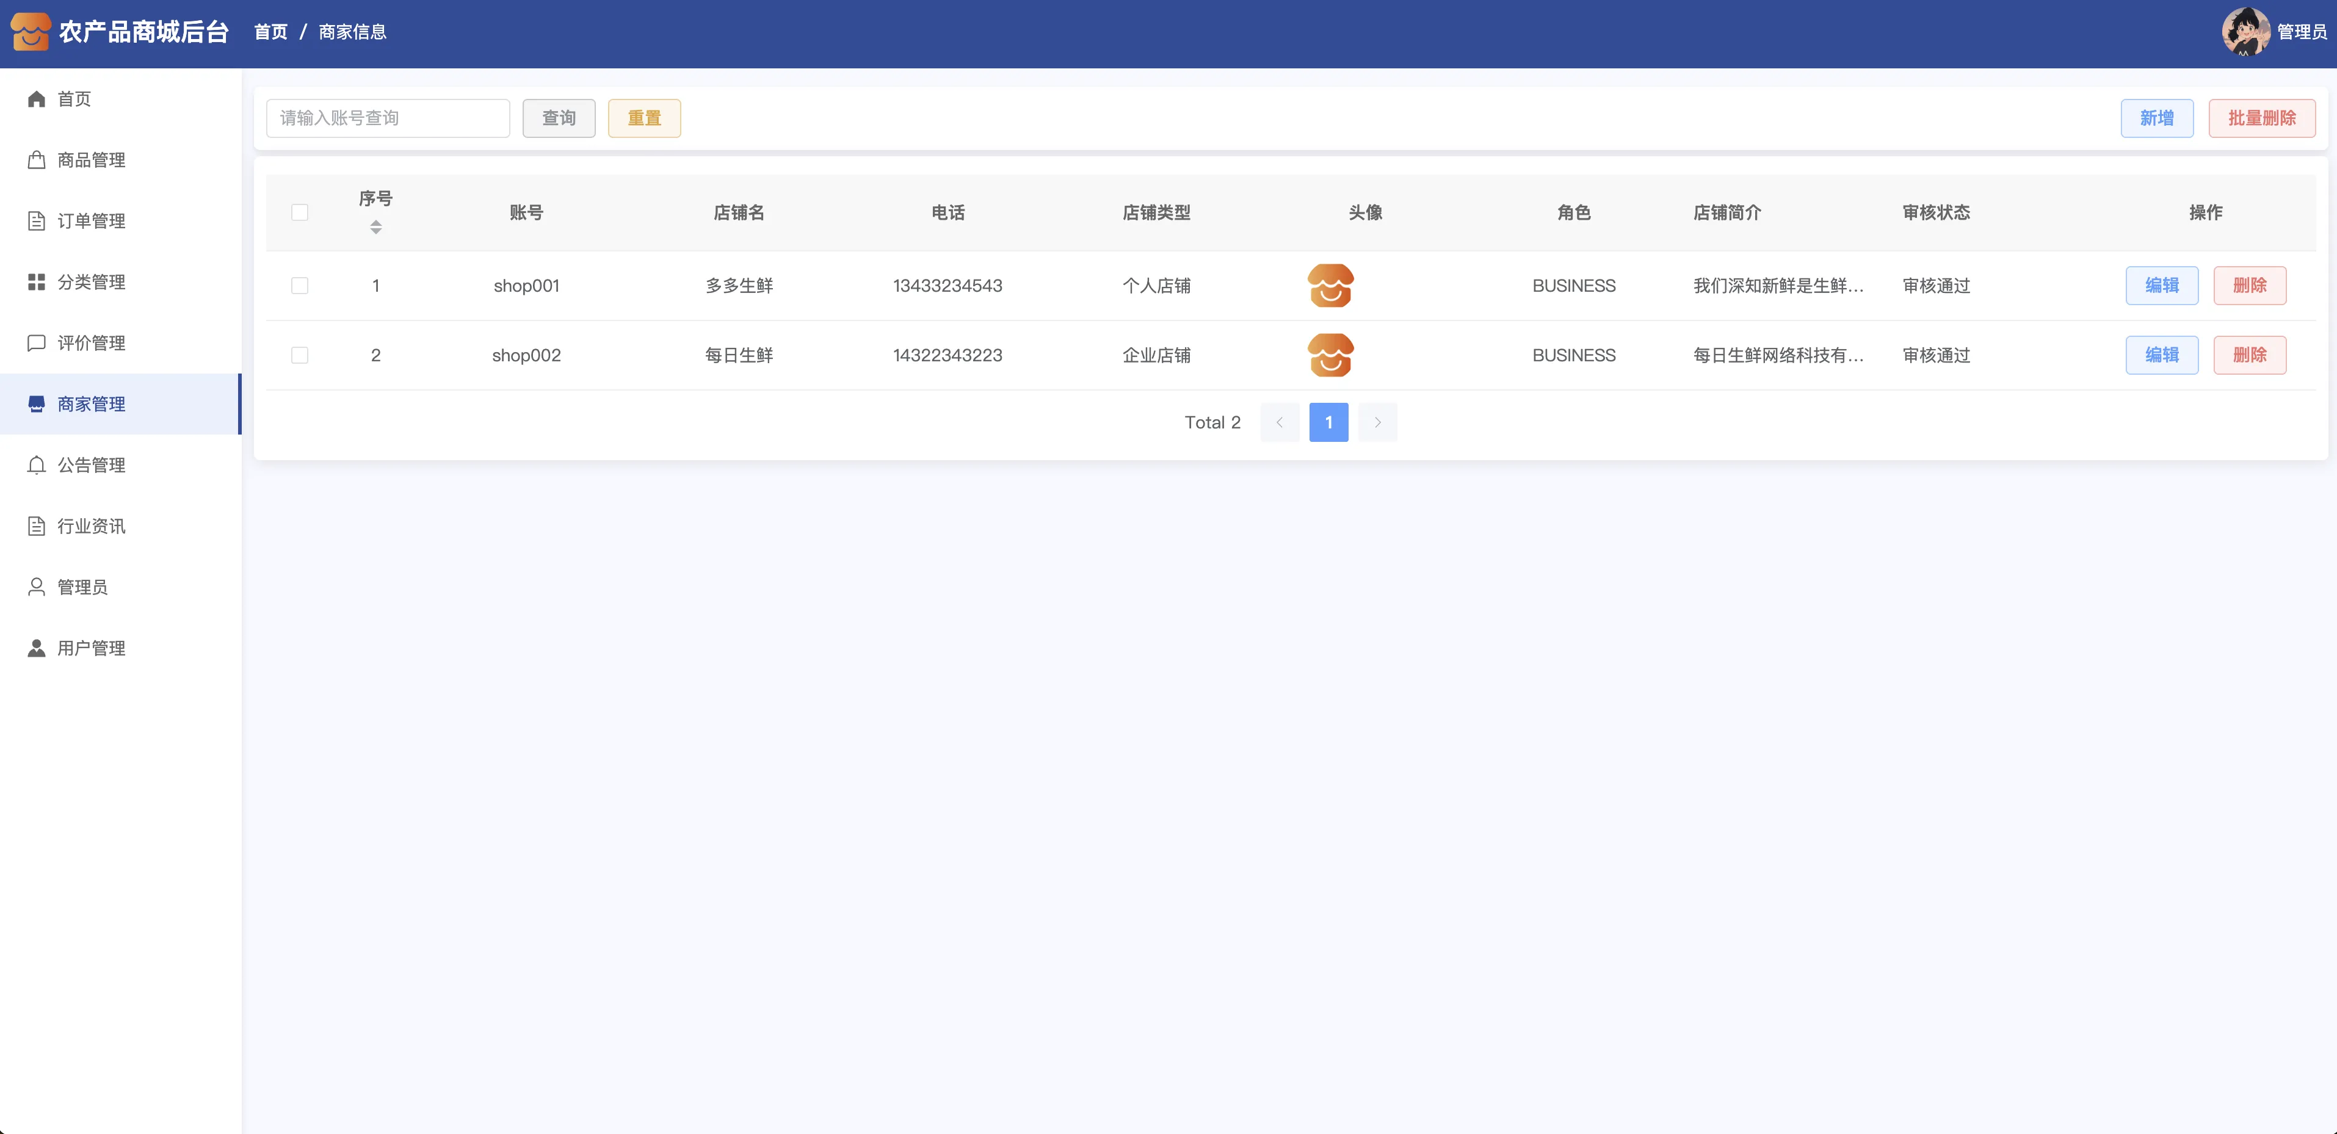The height and width of the screenshot is (1134, 2337).
Task: Click the shopping bag icon for 商品管理
Action: point(36,160)
